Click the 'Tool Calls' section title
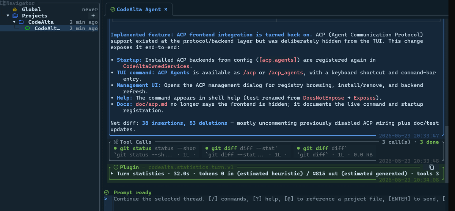The width and height of the screenshot is (455, 211). (136, 142)
